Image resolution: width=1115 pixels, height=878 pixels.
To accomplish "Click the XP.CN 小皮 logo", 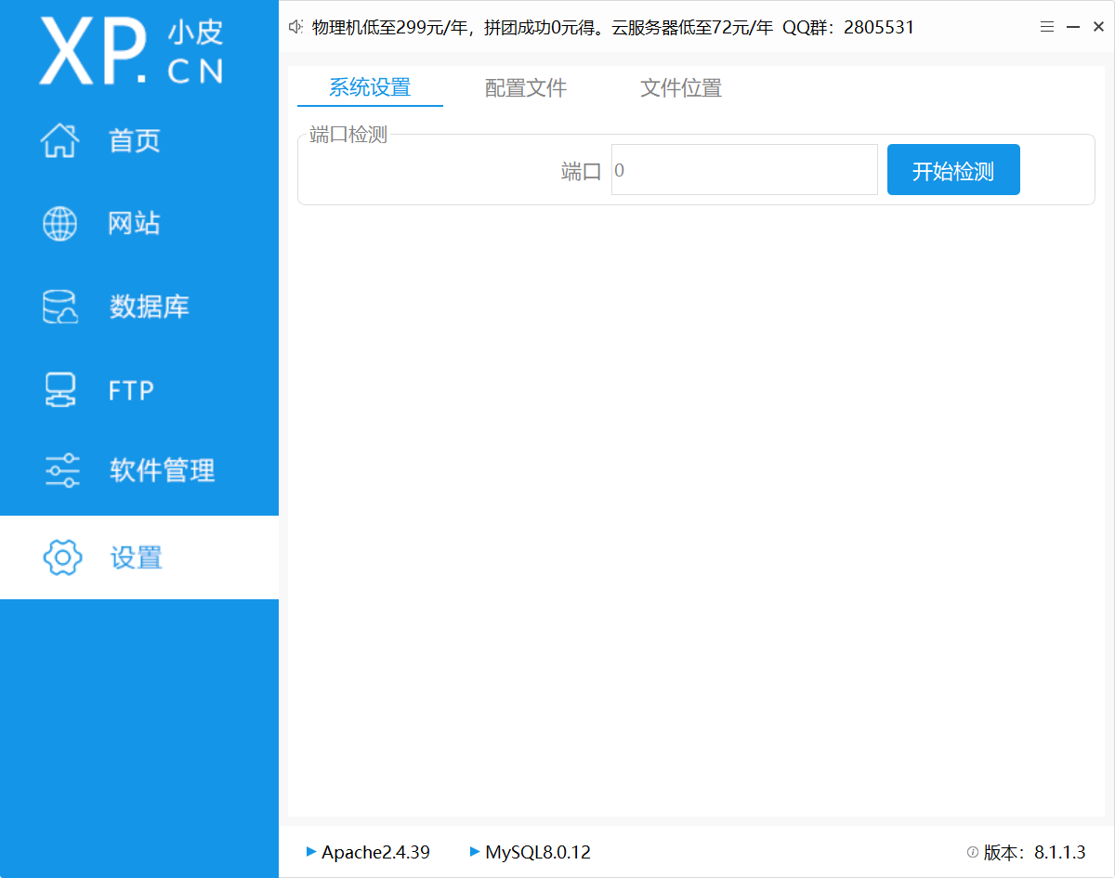I will coord(131,49).
